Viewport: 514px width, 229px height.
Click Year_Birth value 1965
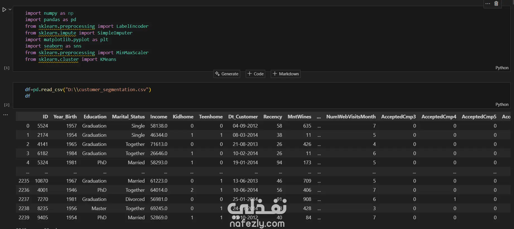(71, 144)
